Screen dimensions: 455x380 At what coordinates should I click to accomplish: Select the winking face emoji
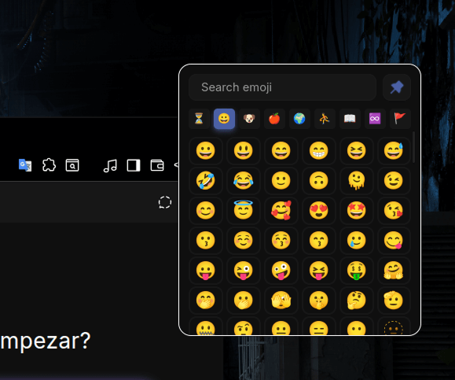394,180
